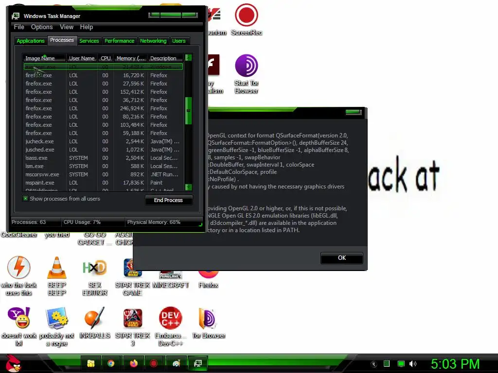Open the Help menu in Task Manager
This screenshot has height=373, width=498.
tap(86, 27)
